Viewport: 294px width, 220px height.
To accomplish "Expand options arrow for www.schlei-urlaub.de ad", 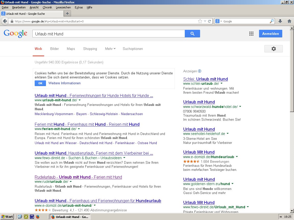I will pyautogui.click(x=222, y=84).
